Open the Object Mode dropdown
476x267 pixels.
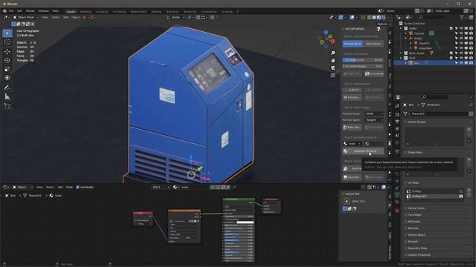(x=25, y=17)
